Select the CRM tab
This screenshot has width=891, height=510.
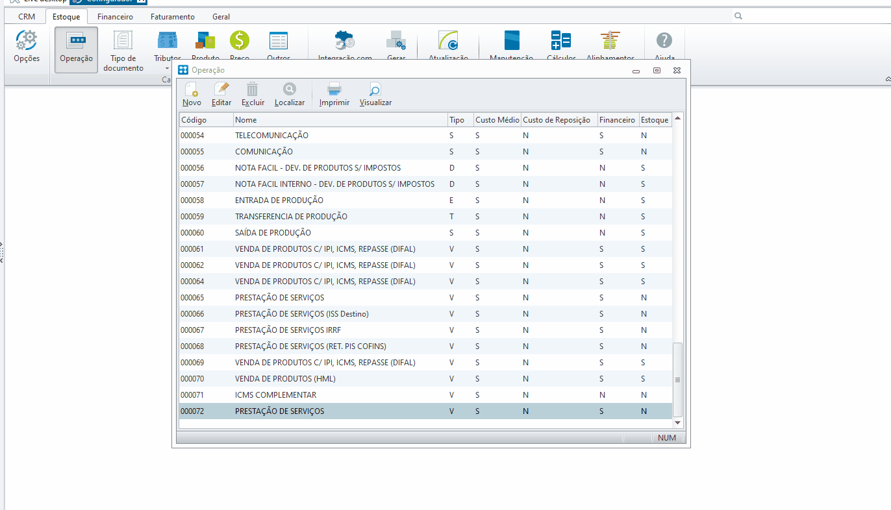pyautogui.click(x=27, y=17)
